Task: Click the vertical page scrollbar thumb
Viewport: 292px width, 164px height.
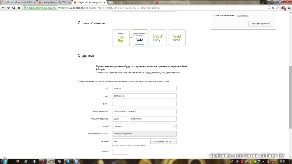Action: 290,97
